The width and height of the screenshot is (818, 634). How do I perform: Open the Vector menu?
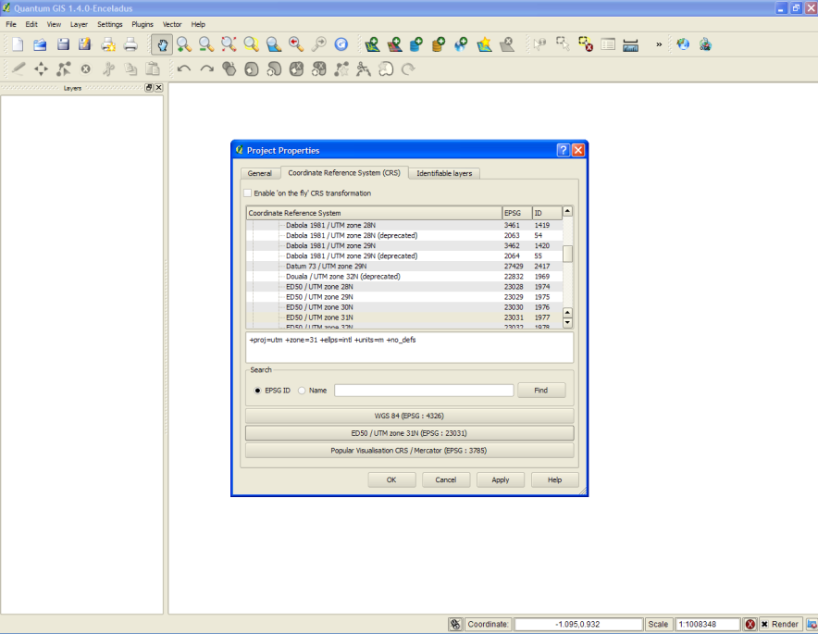pyautogui.click(x=172, y=24)
